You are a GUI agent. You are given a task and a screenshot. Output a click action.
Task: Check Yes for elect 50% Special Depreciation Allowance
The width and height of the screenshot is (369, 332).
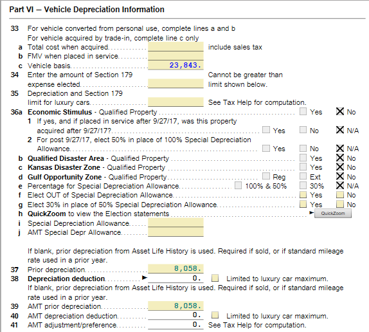point(266,149)
